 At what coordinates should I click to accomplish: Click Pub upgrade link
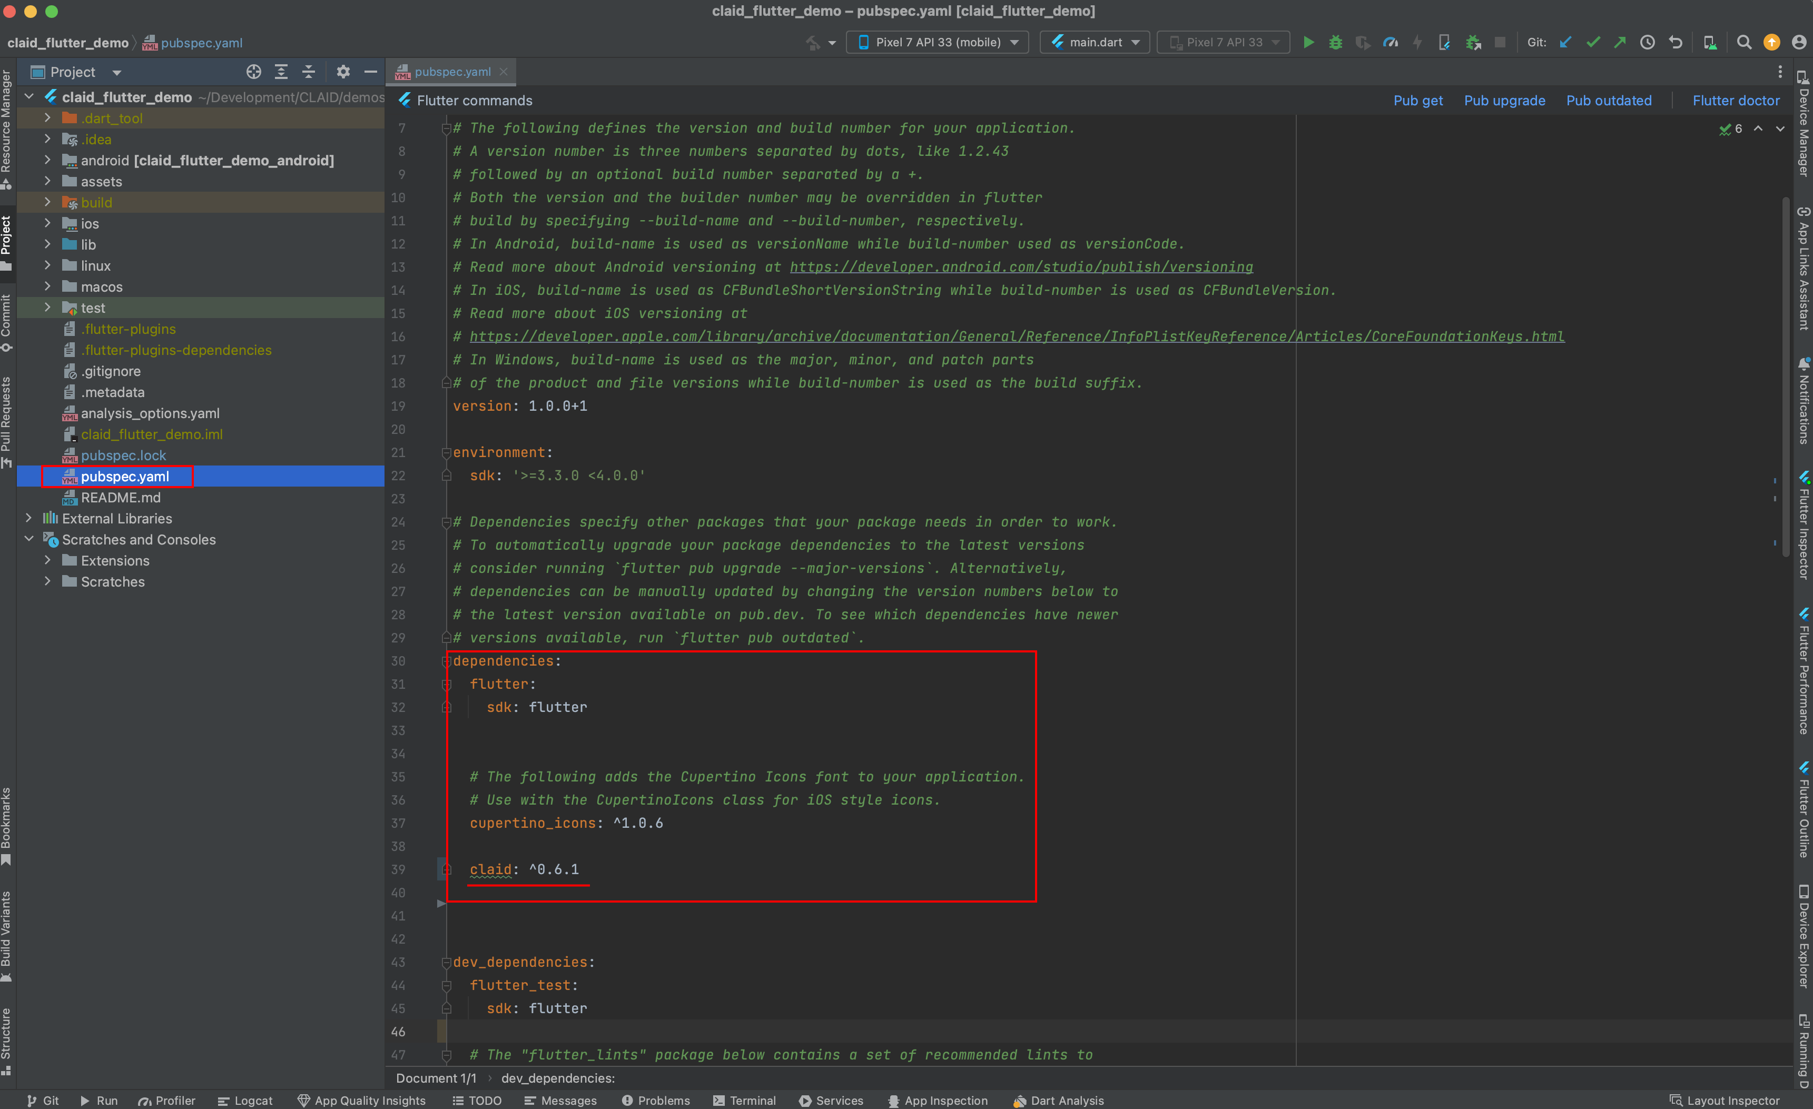click(1504, 100)
